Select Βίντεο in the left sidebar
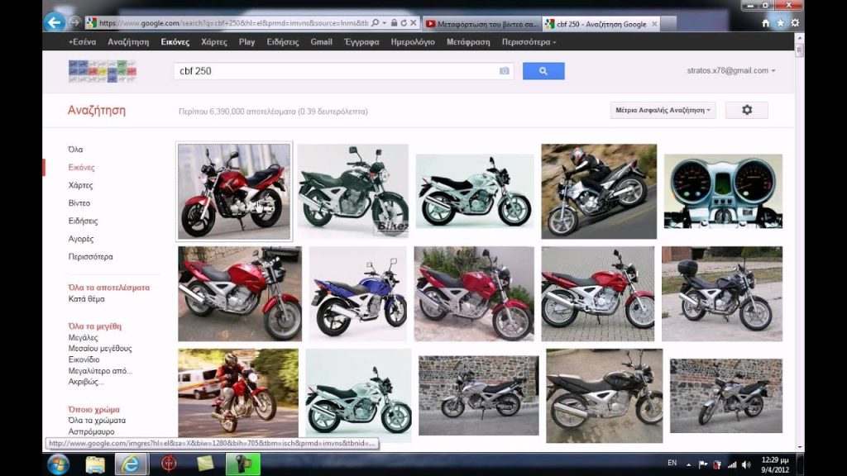Screen dimensions: 847x476 [x=79, y=203]
